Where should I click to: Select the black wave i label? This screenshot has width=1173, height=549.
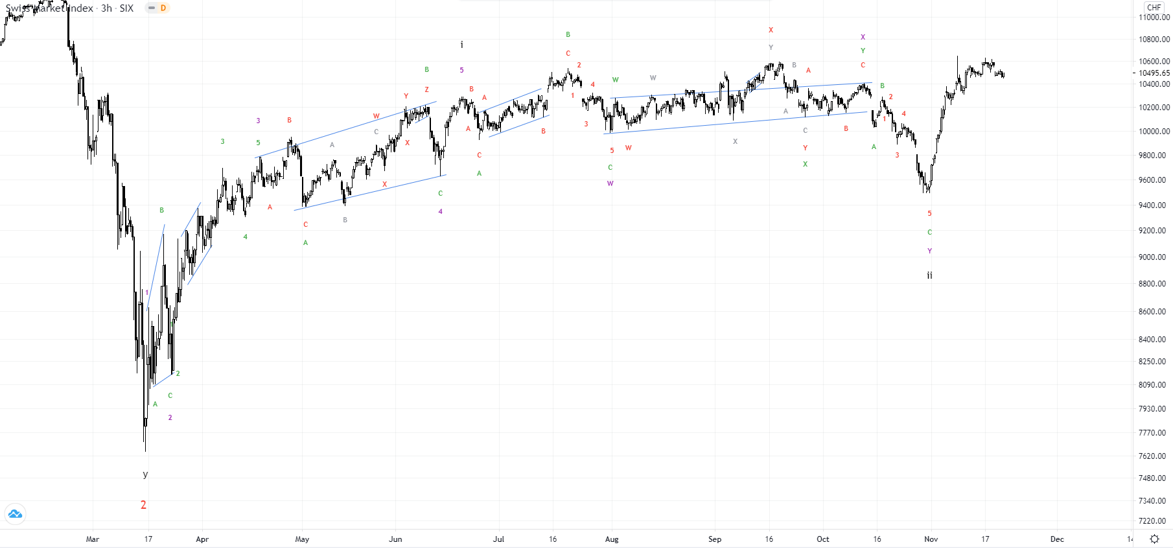point(461,45)
